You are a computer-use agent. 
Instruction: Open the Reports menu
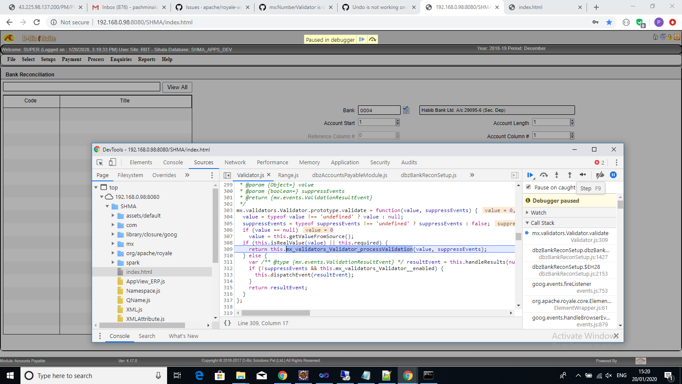(x=146, y=59)
